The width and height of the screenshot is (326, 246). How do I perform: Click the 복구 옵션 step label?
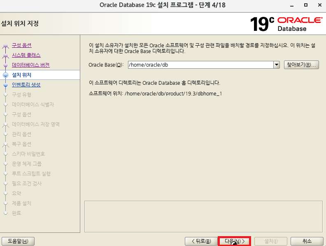(22, 144)
